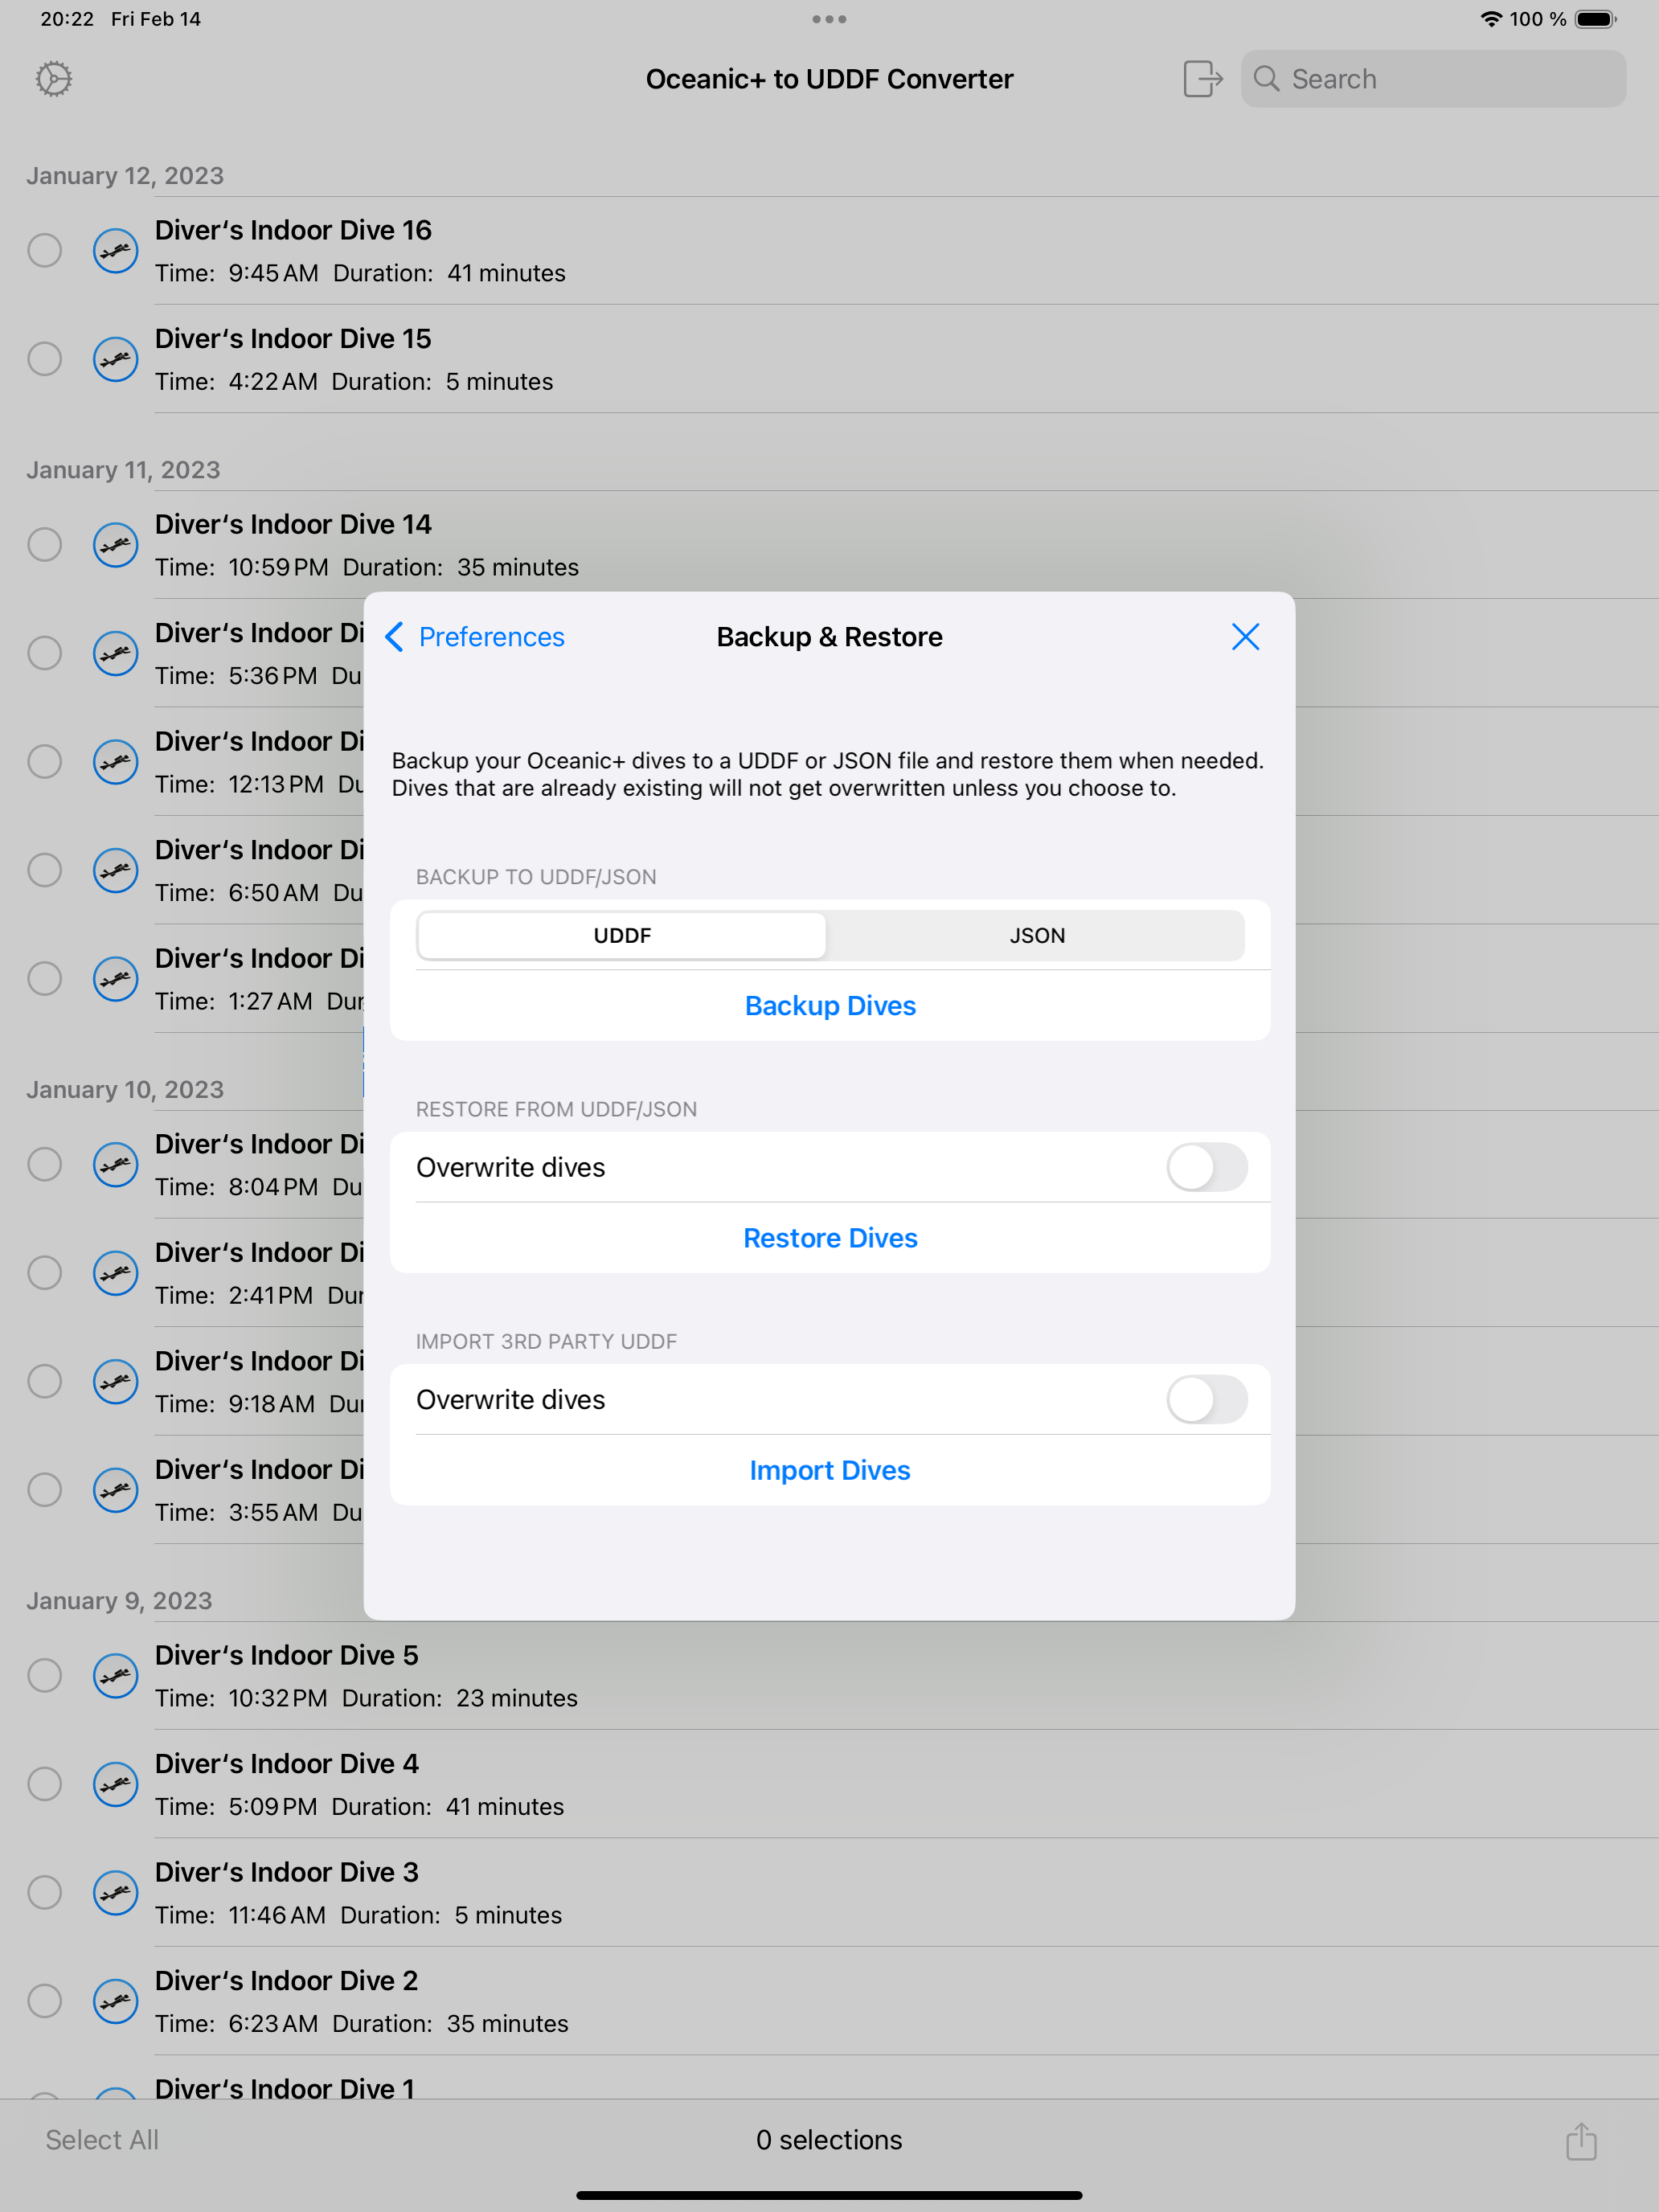Tap diver icon for 3:55 AM dive
This screenshot has width=1659, height=2212.
click(x=116, y=1490)
